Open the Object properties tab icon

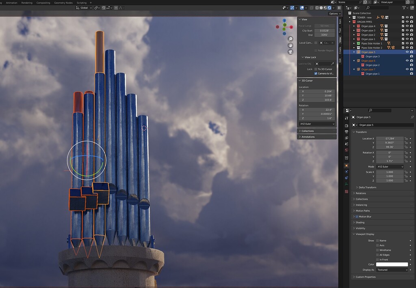tap(346, 165)
